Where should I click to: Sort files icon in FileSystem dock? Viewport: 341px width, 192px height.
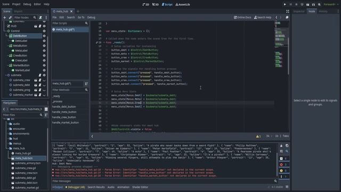click(x=46, y=115)
